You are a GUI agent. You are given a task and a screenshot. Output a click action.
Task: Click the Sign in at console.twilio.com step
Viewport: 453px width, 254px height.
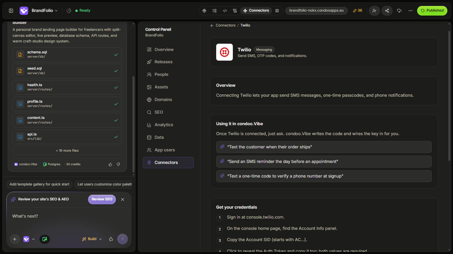coord(256,217)
